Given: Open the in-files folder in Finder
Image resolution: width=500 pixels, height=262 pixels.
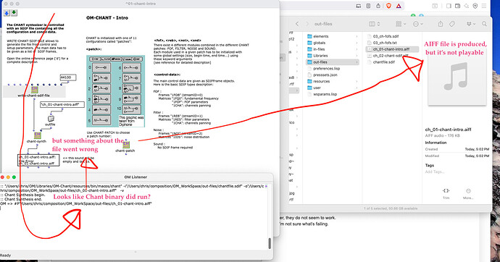Looking at the screenshot, I should [x=319, y=49].
